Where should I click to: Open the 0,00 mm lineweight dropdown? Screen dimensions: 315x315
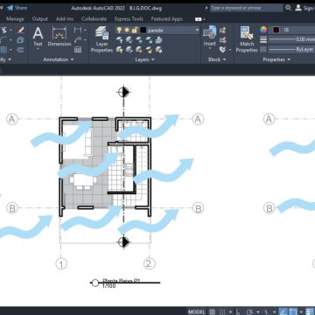click(x=291, y=39)
